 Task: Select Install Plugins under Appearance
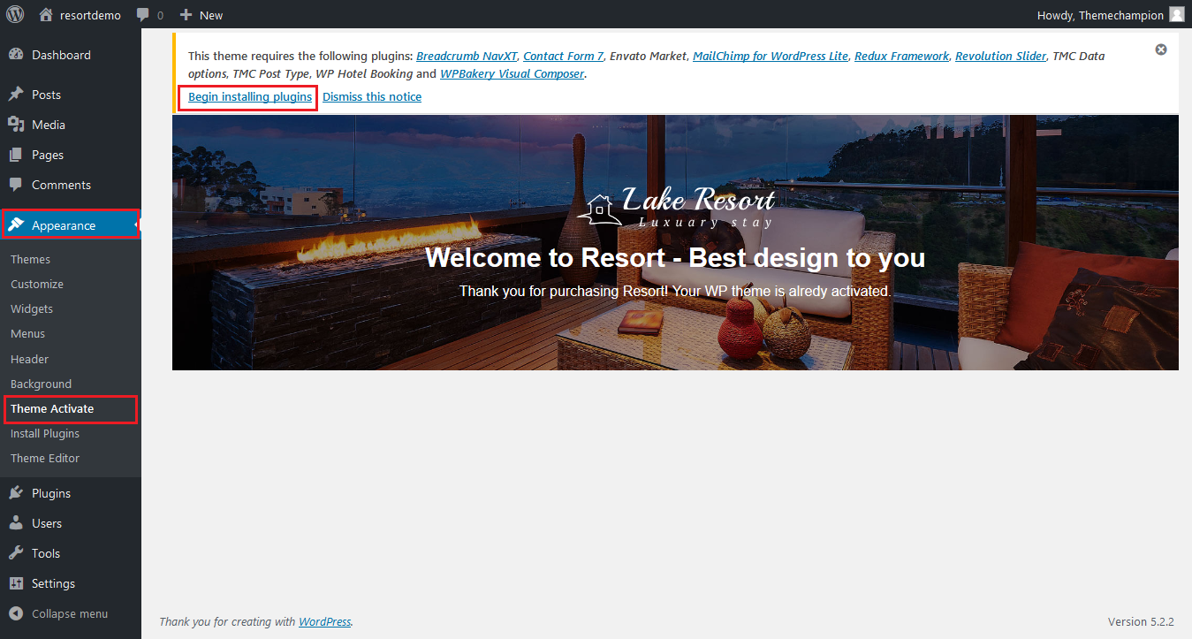(45, 433)
